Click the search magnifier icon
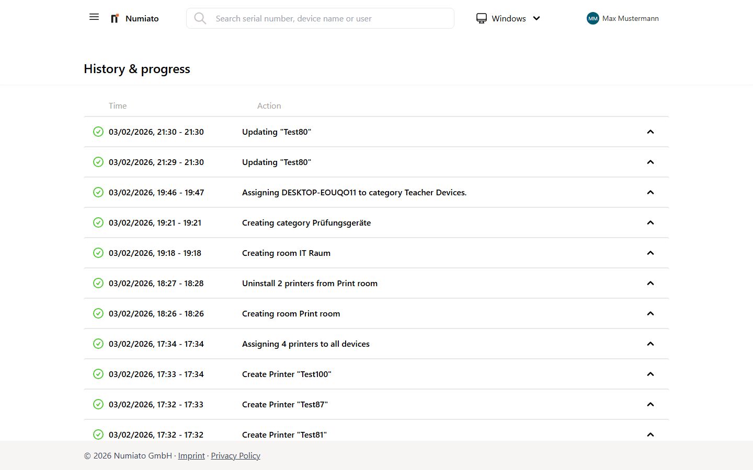This screenshot has width=753, height=470. tap(200, 18)
